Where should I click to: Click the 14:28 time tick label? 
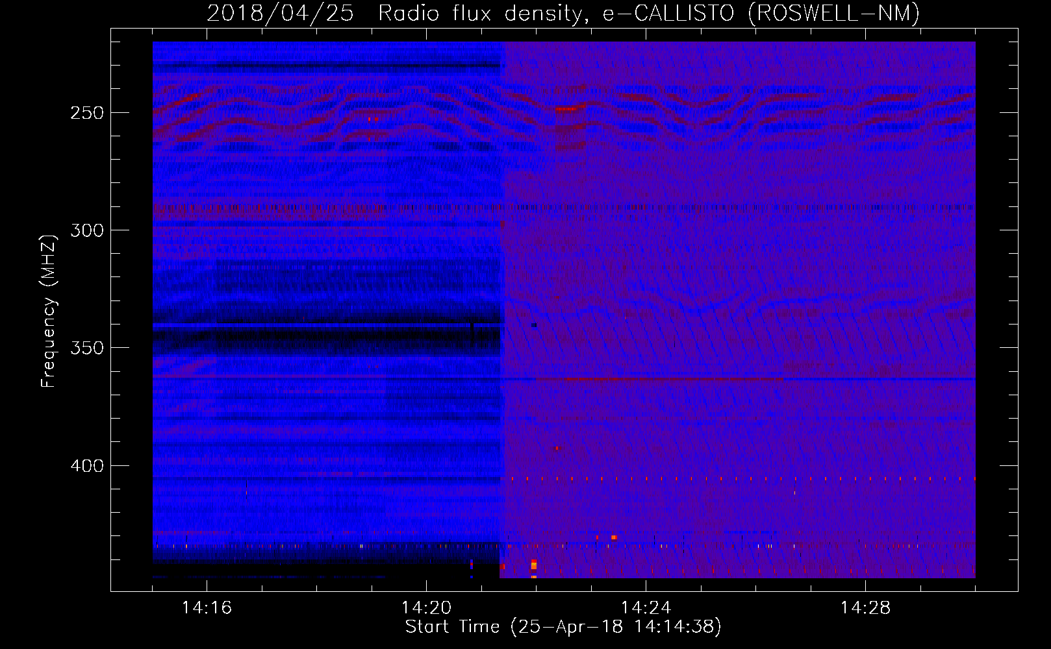tap(865, 607)
